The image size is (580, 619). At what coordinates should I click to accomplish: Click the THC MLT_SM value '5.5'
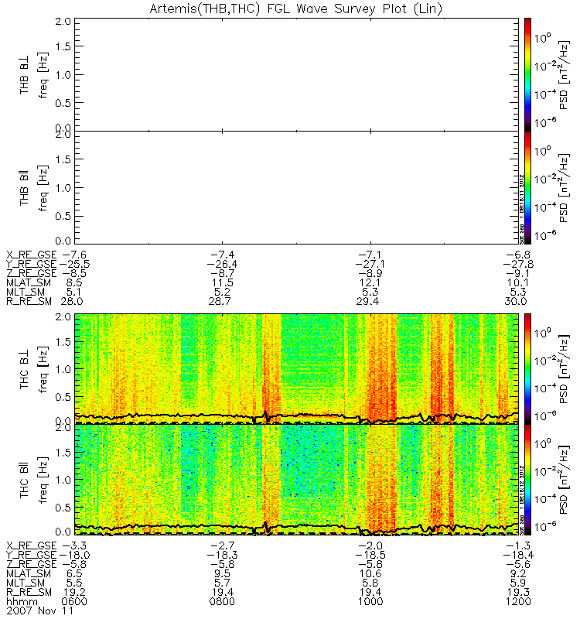point(74,583)
